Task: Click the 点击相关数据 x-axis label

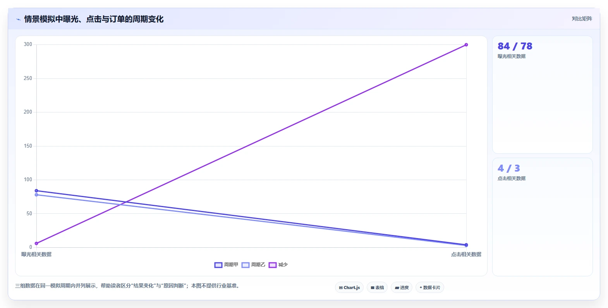Action: [466, 254]
